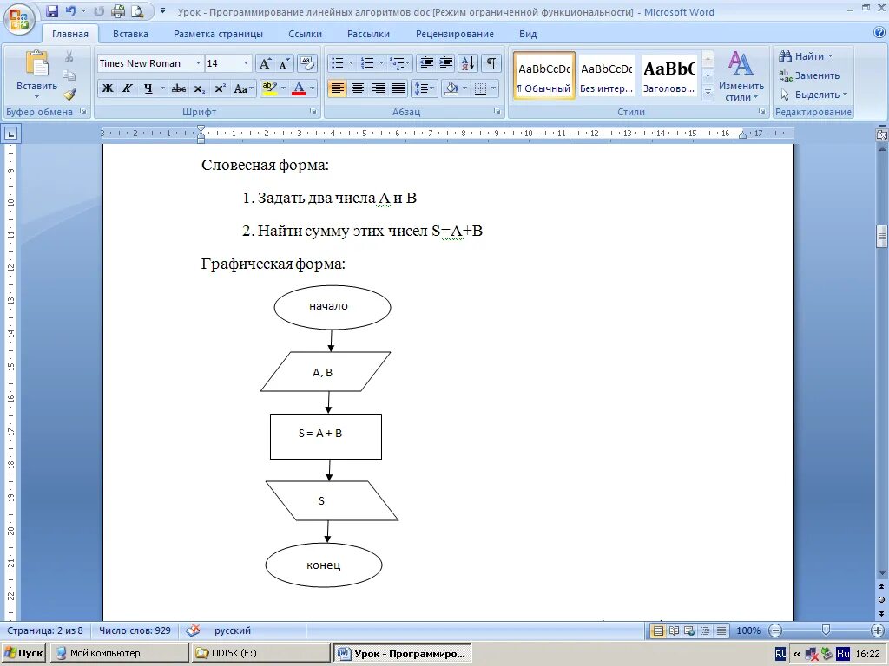889x666 pixels.
Task: Toggle strikethrough (abc) formatting
Action: [x=179, y=88]
